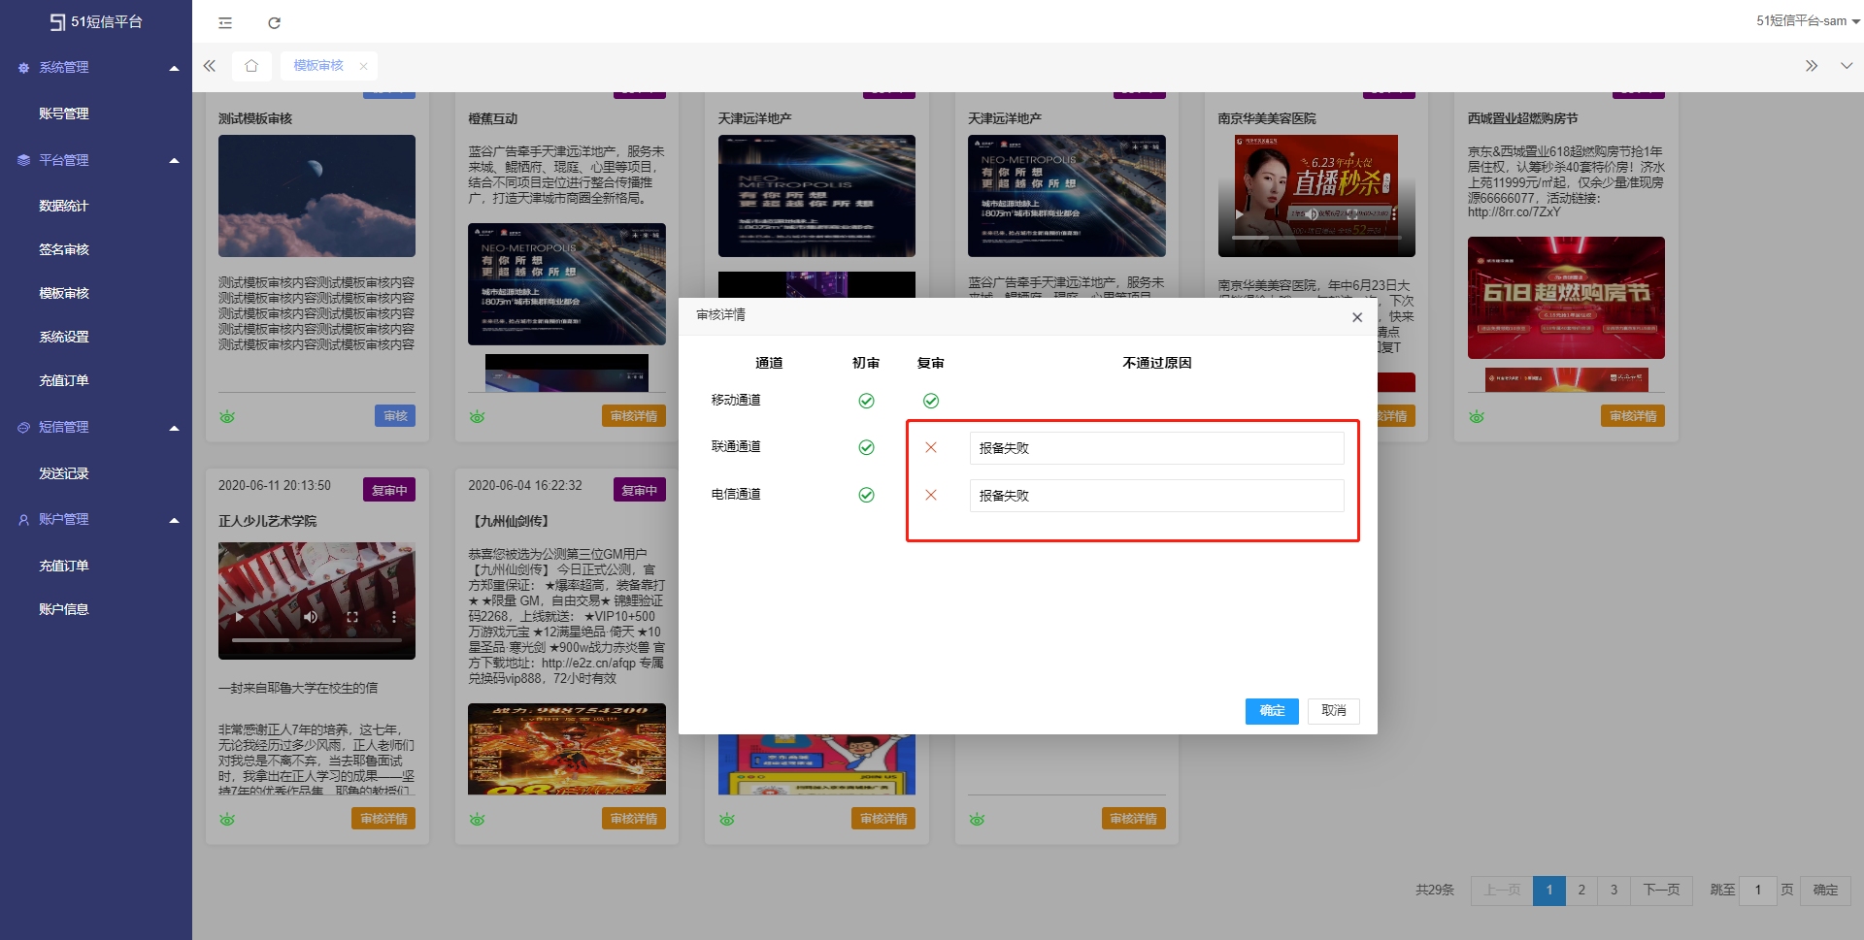The width and height of the screenshot is (1864, 940).
Task: Click the moon image on 测试模板审核 card
Action: click(316, 196)
